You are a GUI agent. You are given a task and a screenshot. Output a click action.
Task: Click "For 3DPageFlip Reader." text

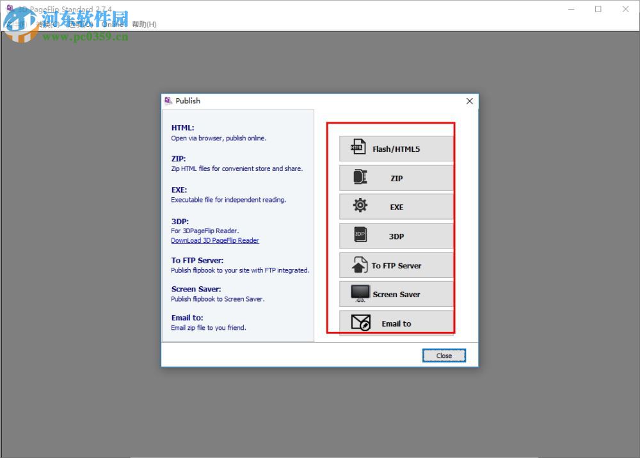click(x=205, y=231)
